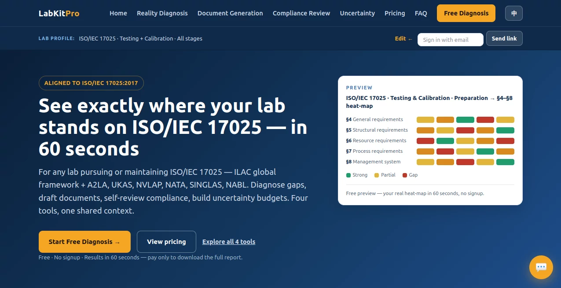Click the Gap legend red dot

tap(405, 175)
